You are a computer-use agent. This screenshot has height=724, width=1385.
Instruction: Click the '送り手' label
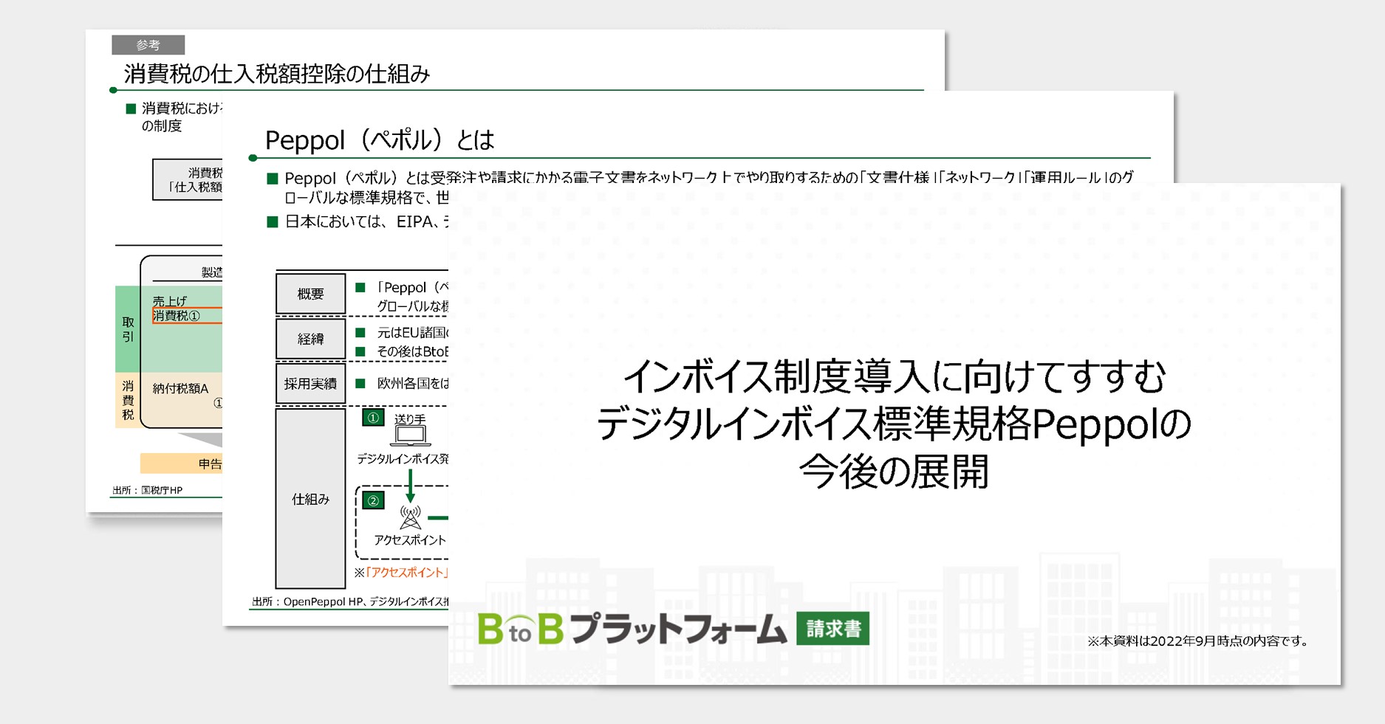[410, 418]
